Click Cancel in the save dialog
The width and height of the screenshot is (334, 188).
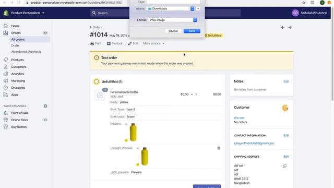coord(173,31)
